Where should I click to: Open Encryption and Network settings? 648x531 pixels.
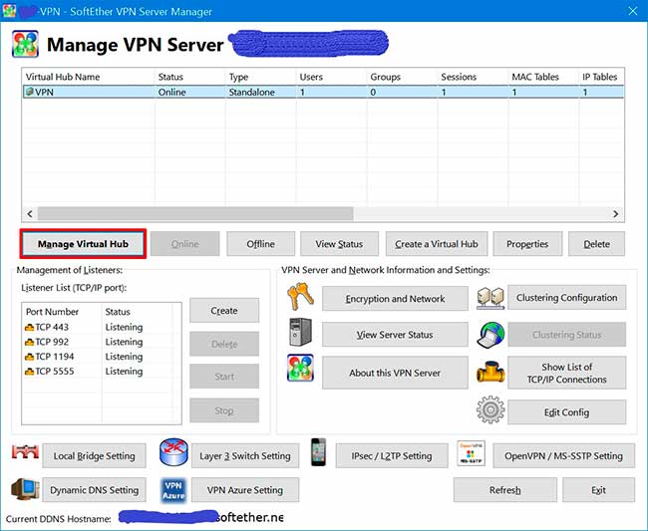pos(395,299)
